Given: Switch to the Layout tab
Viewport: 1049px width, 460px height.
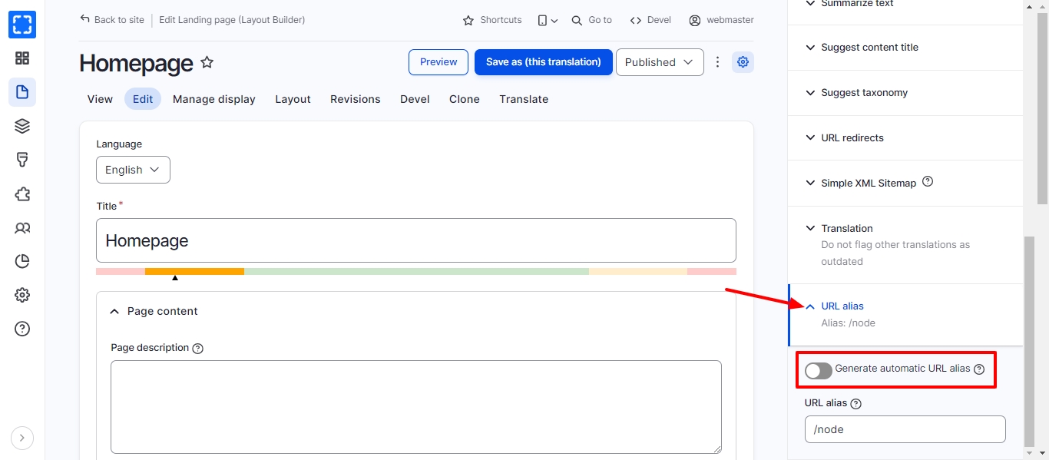Looking at the screenshot, I should point(293,99).
